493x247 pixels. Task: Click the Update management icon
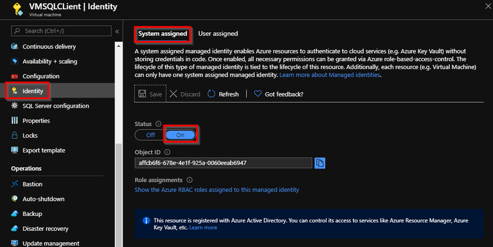point(14,243)
